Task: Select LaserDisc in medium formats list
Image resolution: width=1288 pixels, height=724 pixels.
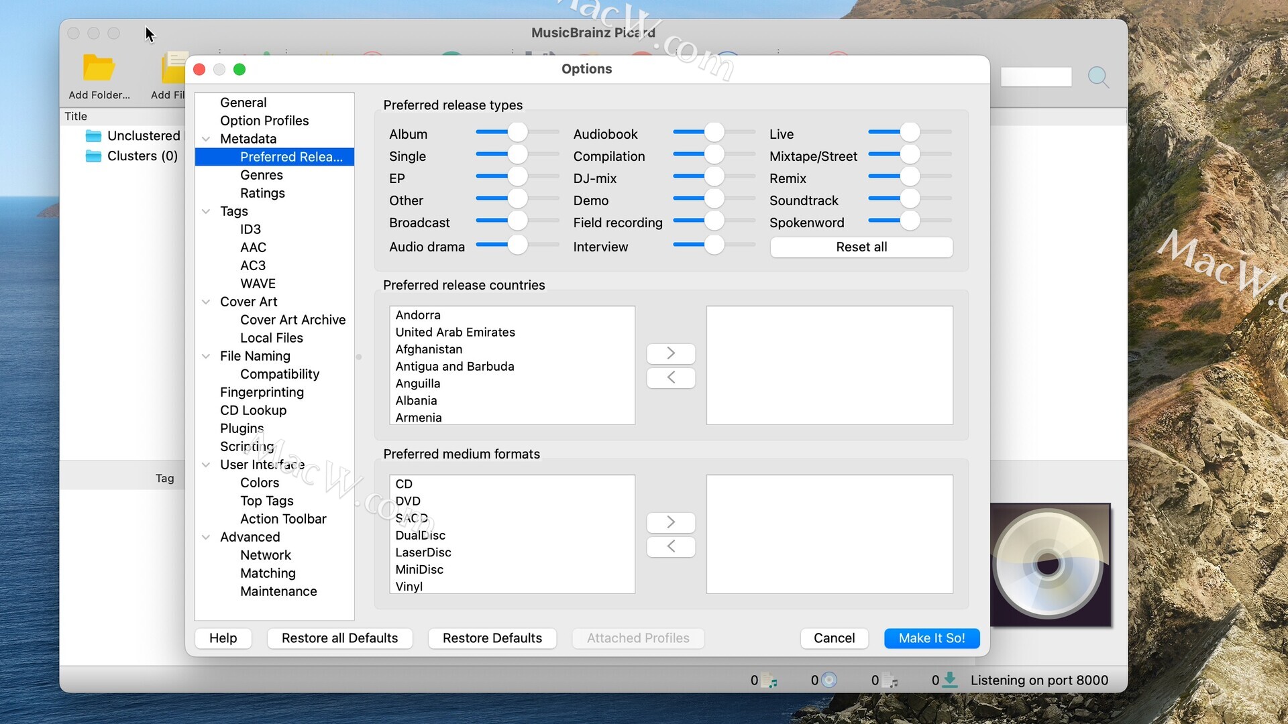Action: pos(512,552)
